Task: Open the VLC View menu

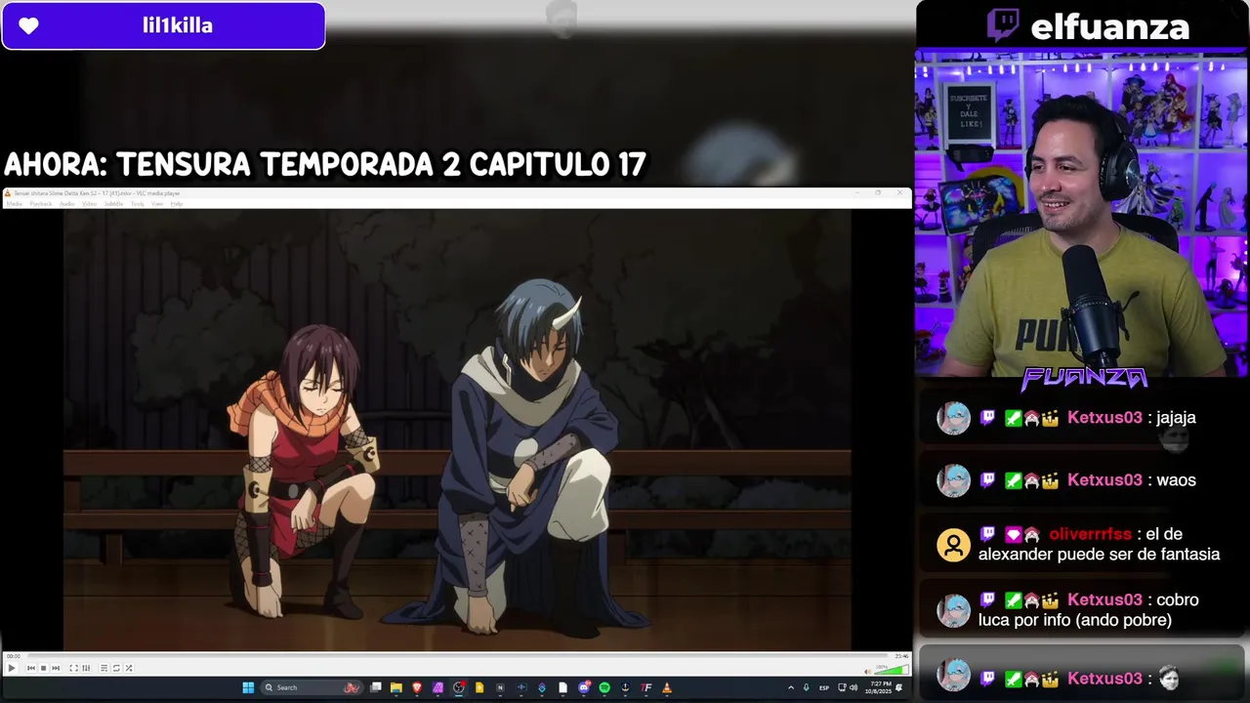Action: pyautogui.click(x=157, y=204)
